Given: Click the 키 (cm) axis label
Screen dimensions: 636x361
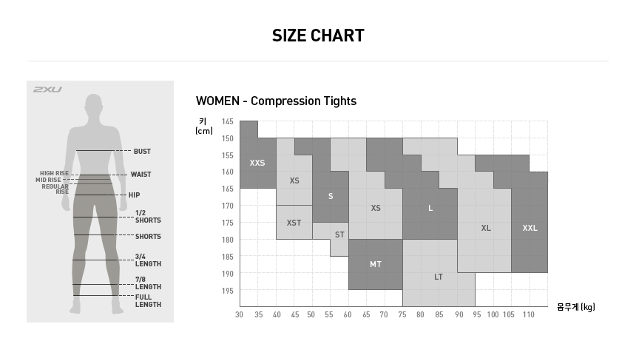Looking at the screenshot, I should click(x=203, y=126).
